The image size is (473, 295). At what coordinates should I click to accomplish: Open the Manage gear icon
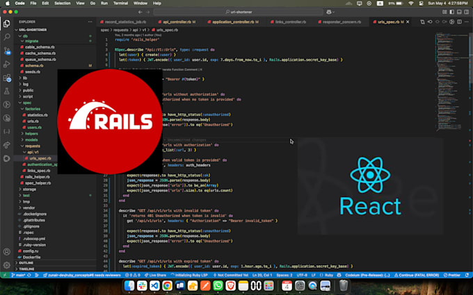tap(7, 265)
